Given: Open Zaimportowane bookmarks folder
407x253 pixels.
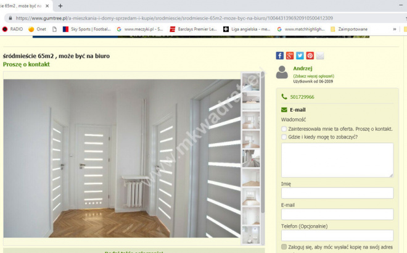Looking at the screenshot, I should [349, 29].
